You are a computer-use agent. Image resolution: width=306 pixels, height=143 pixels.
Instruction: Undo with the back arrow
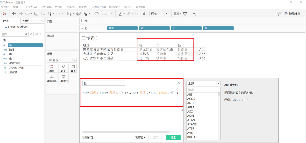pyautogui.click(x=14, y=14)
